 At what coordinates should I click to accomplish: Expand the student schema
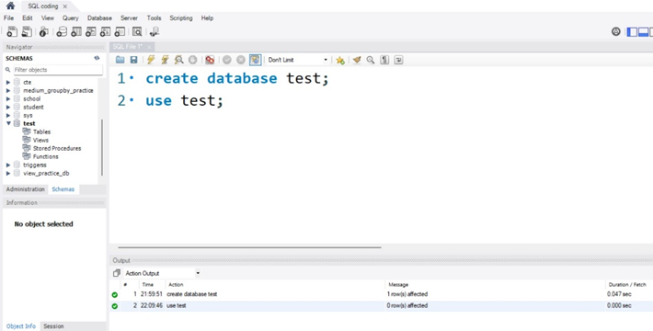tap(8, 107)
